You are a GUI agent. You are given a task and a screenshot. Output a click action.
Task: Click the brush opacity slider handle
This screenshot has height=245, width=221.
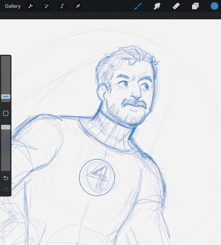click(6, 127)
